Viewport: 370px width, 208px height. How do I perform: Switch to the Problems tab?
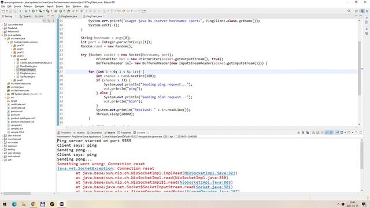pos(64,132)
